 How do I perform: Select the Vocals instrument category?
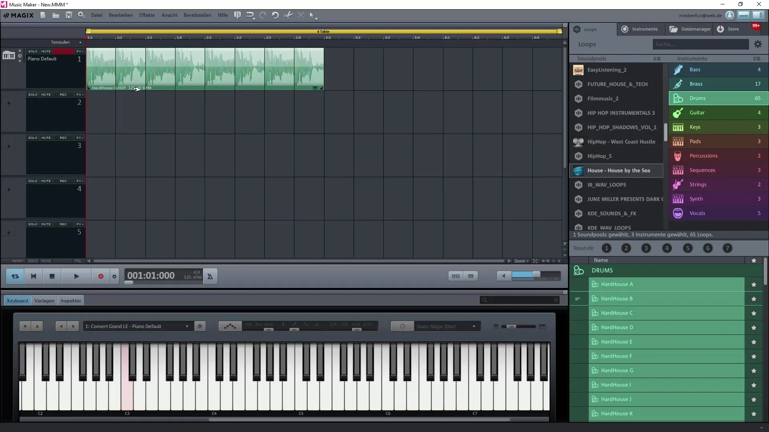click(x=719, y=213)
